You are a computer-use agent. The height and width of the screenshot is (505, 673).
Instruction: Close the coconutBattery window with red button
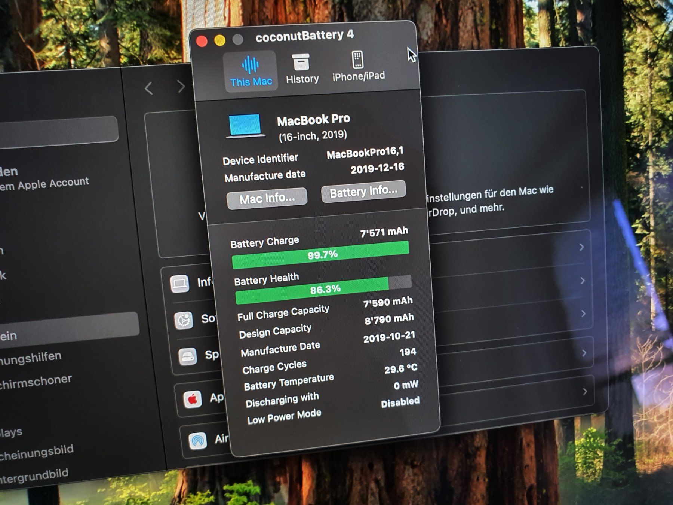pos(202,41)
